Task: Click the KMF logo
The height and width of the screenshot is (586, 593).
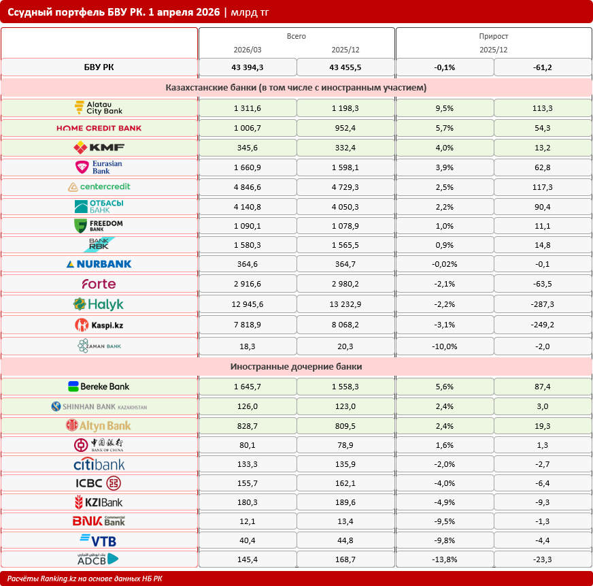Action: point(99,148)
